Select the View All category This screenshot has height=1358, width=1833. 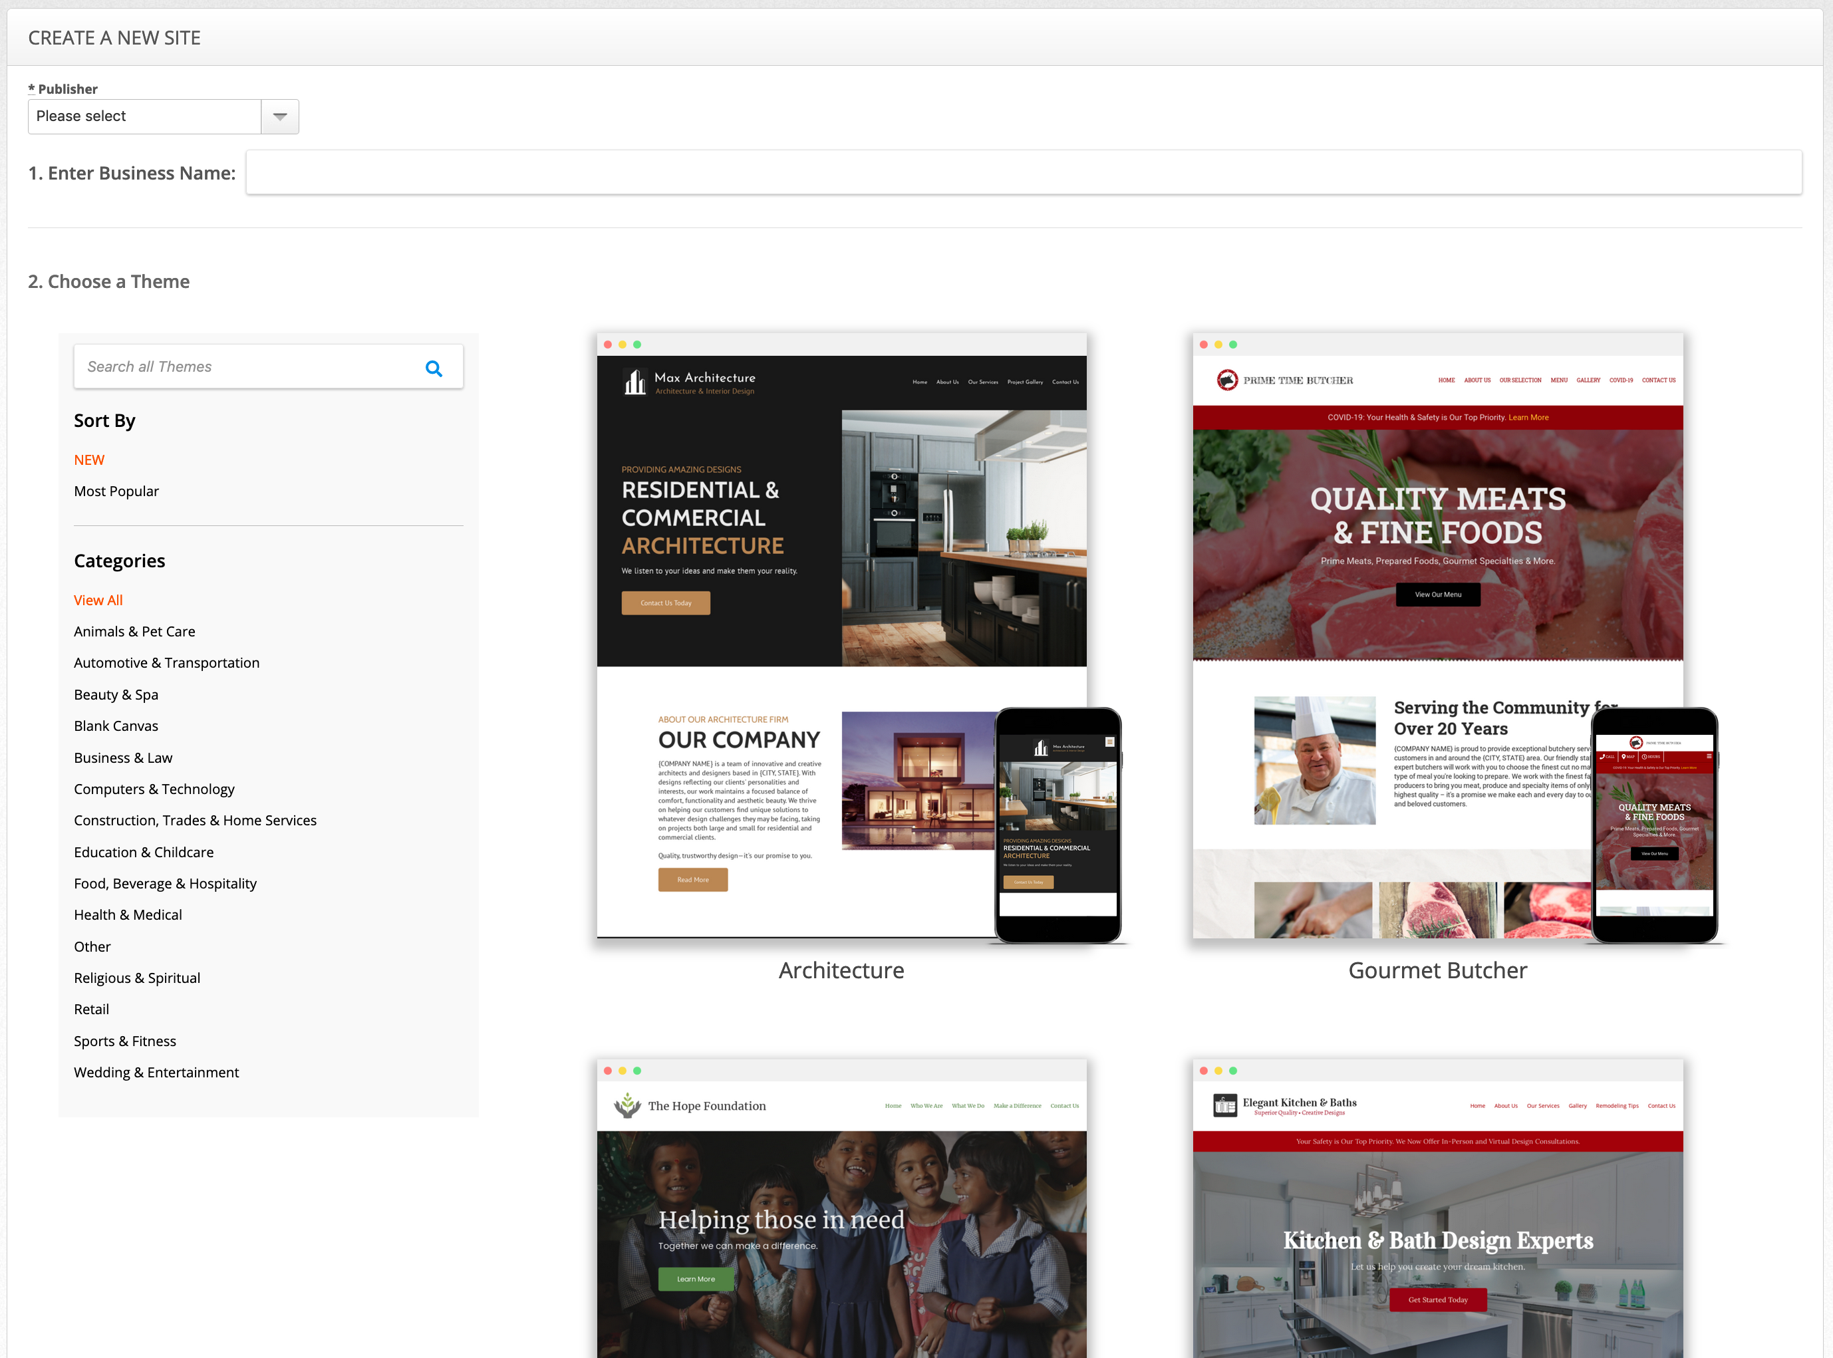(x=98, y=600)
